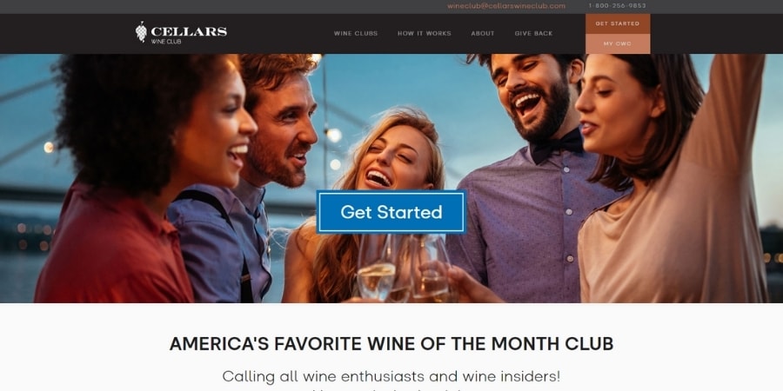This screenshot has width=783, height=391.
Task: Click the brown Get Started header button
Action: pyautogui.click(x=618, y=23)
